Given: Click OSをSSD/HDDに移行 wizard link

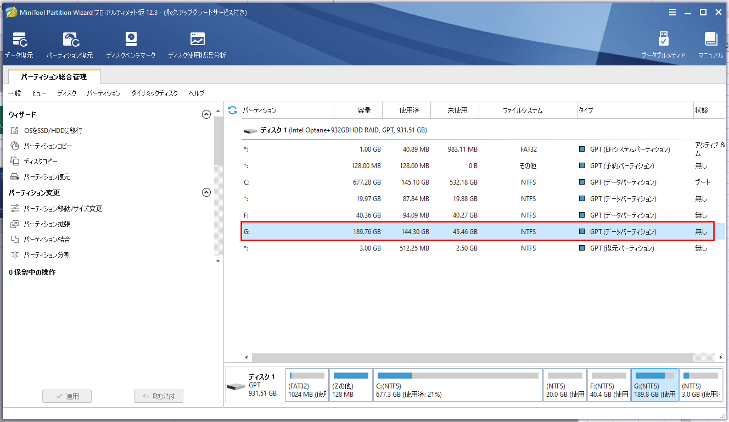Looking at the screenshot, I should point(53,131).
